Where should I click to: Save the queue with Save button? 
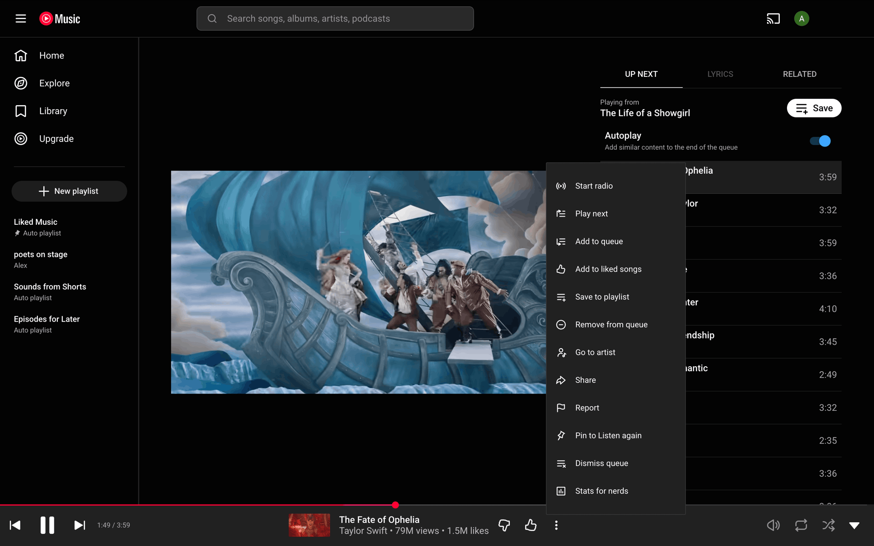click(814, 108)
